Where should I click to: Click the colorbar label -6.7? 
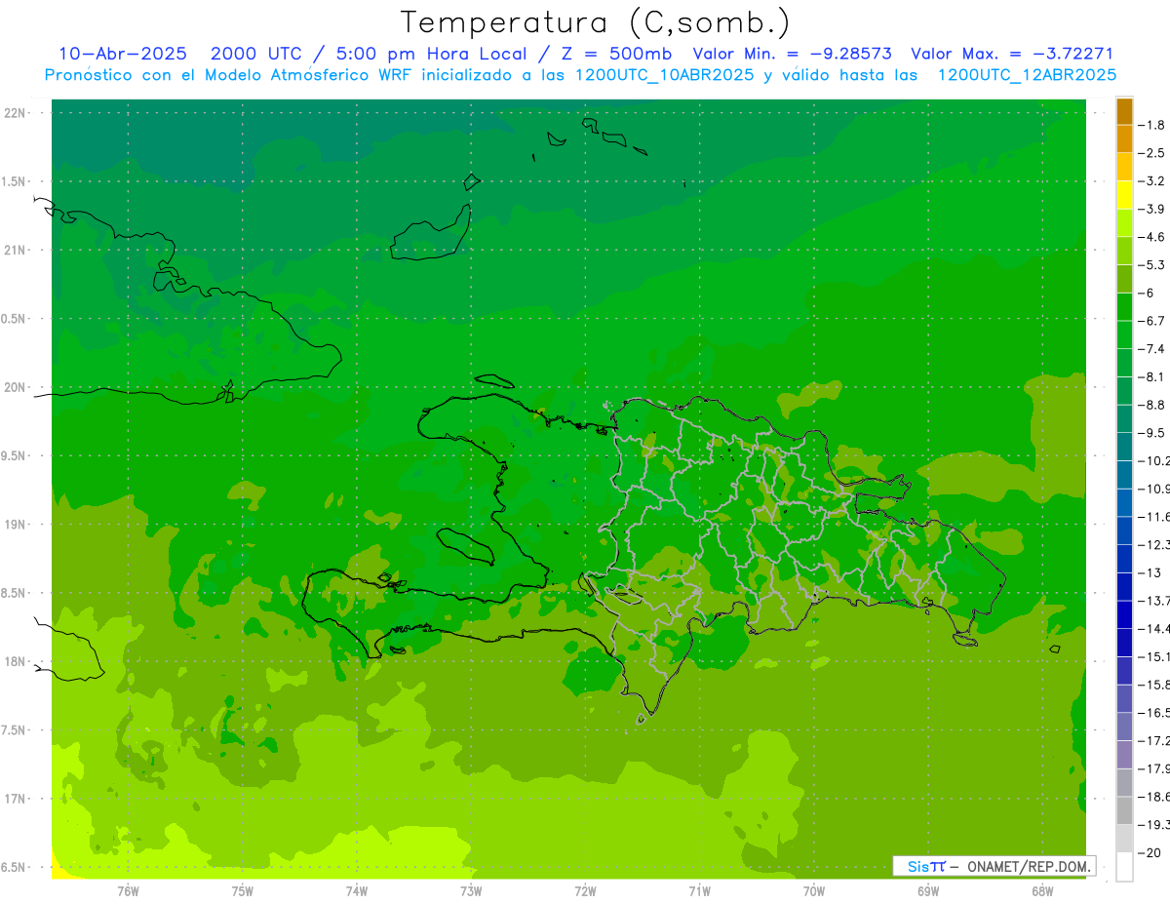[1151, 321]
